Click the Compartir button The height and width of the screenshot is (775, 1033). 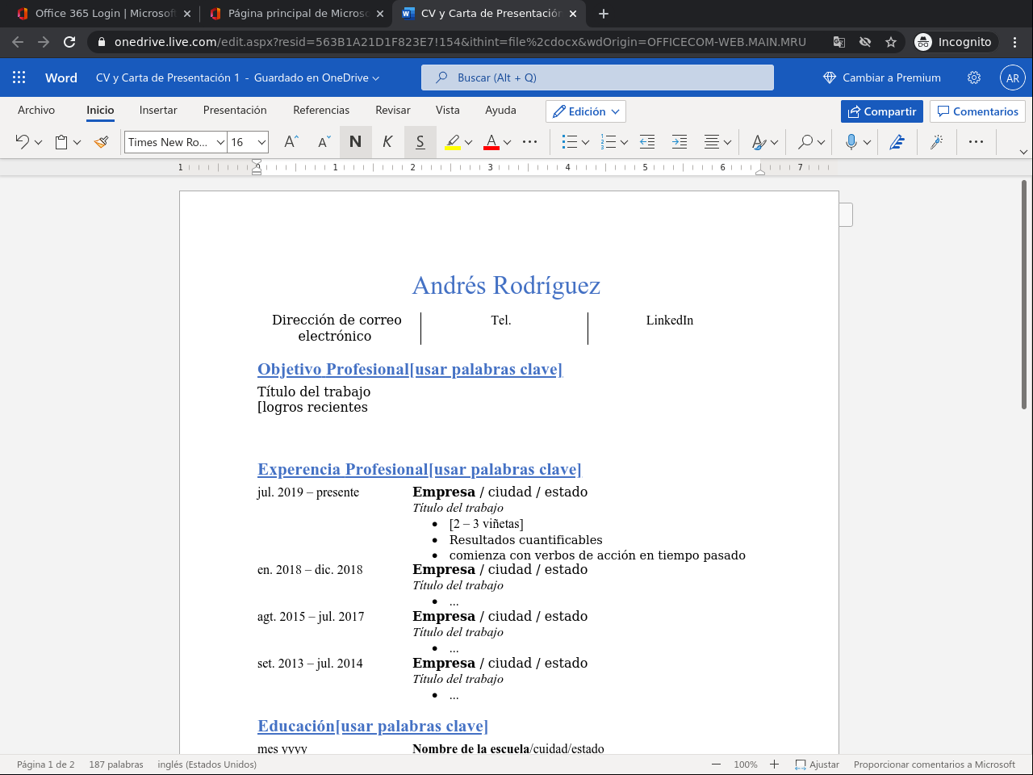(x=881, y=111)
